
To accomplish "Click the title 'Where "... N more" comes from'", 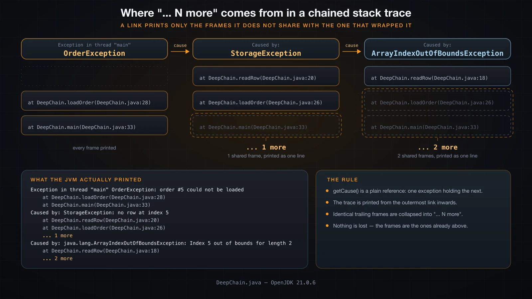I will [266, 13].
